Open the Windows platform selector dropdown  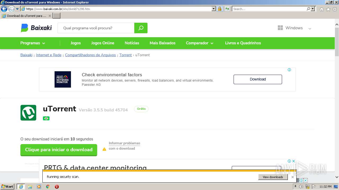tap(294, 28)
